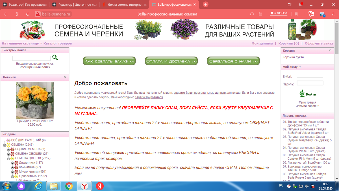Close the active Bella tab
Viewport: 339px width, 191px height.
pos(194,5)
